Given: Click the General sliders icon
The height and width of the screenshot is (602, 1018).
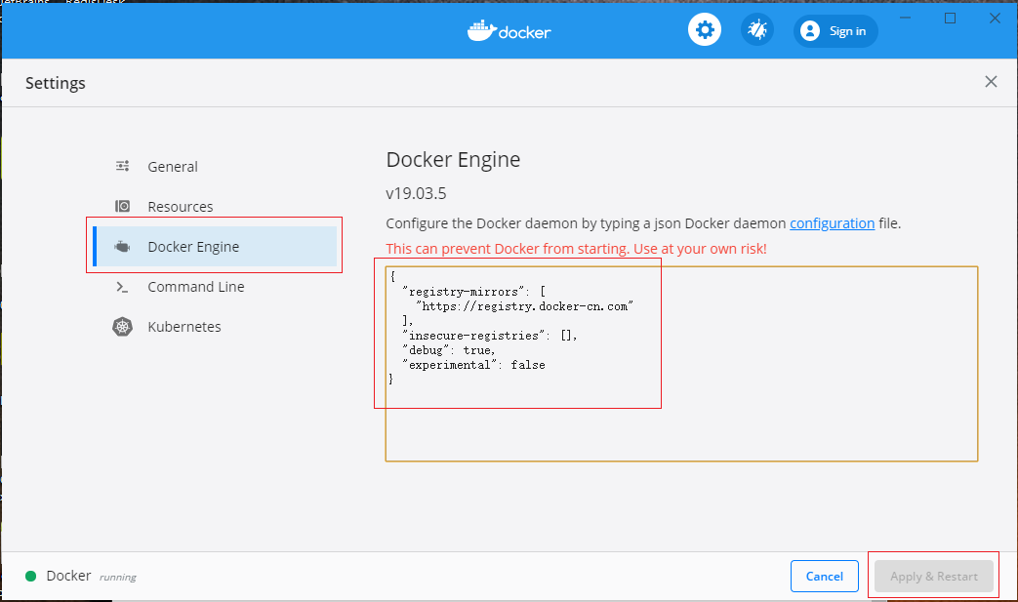Looking at the screenshot, I should (x=123, y=166).
